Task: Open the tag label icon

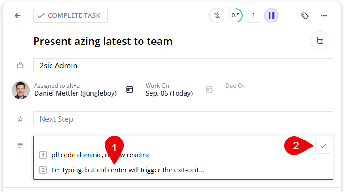Action: [x=305, y=15]
